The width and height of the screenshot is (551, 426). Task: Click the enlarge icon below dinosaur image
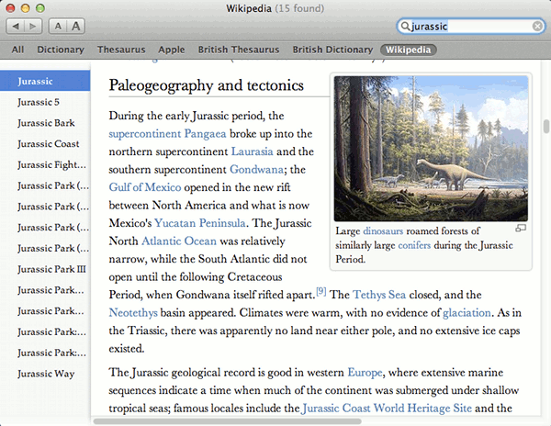coord(521,228)
